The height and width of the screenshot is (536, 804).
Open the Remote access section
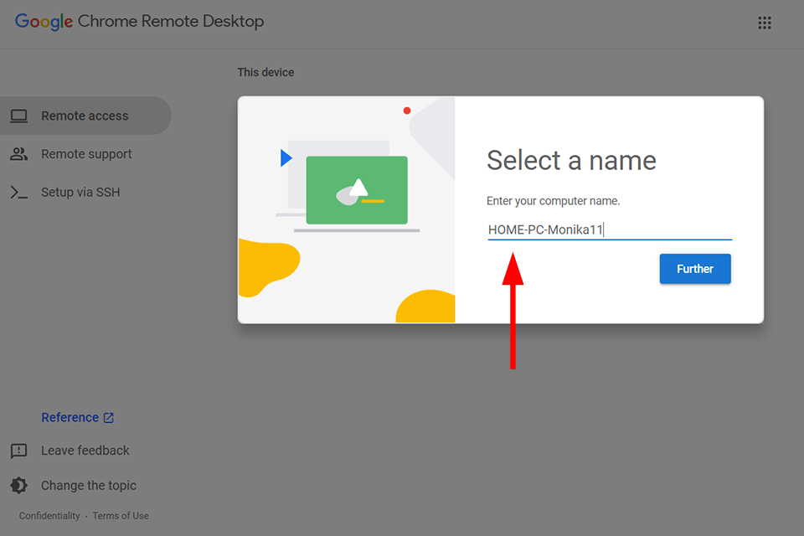pyautogui.click(x=85, y=116)
